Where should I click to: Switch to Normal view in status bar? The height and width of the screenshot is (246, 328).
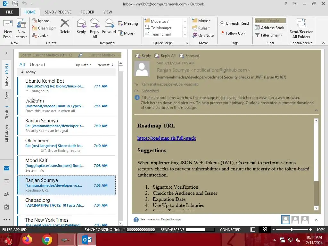coord(253,230)
